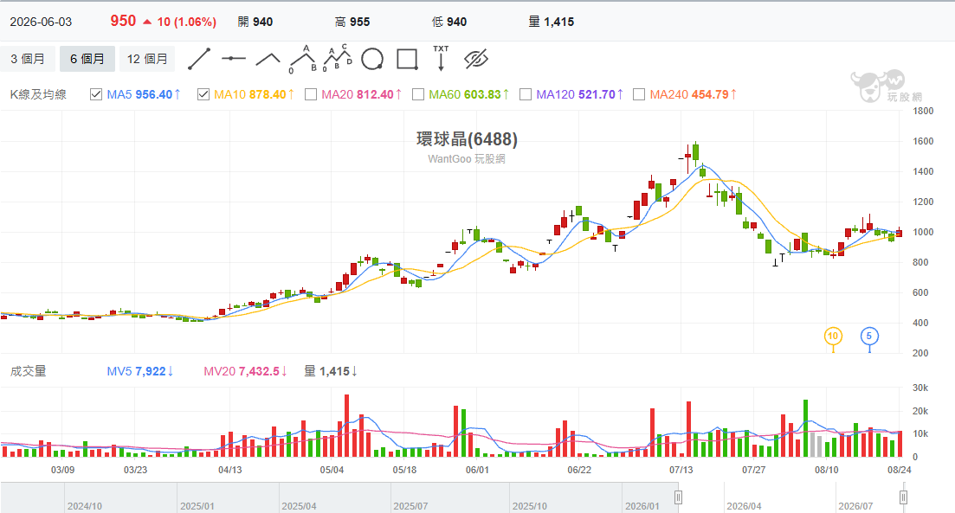Viewport: 955px width, 513px height.
Task: Choose the 0-A-B wave pattern tool
Action: (303, 59)
